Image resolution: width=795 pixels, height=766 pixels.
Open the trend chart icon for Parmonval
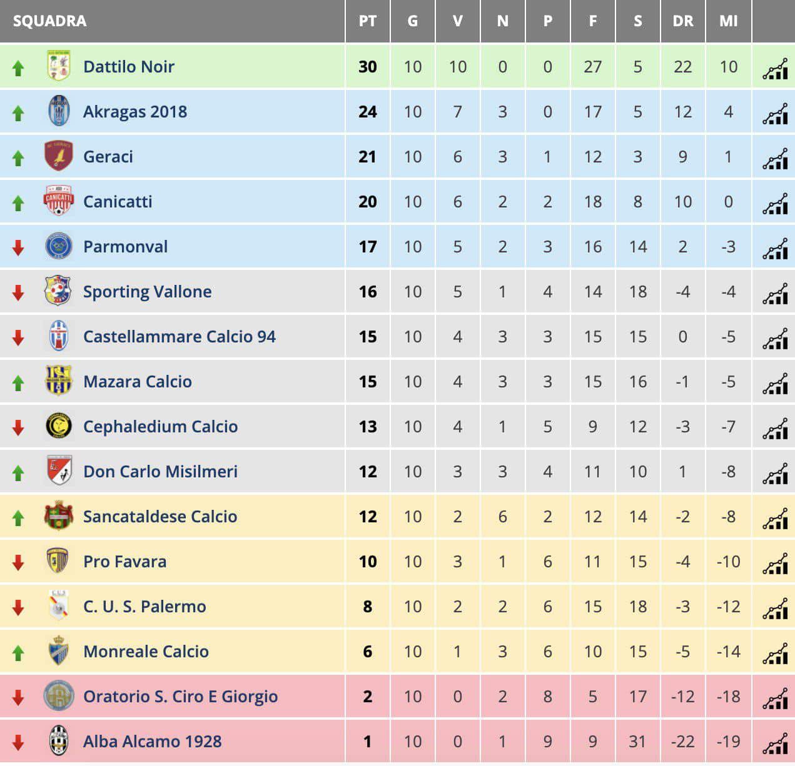(775, 248)
